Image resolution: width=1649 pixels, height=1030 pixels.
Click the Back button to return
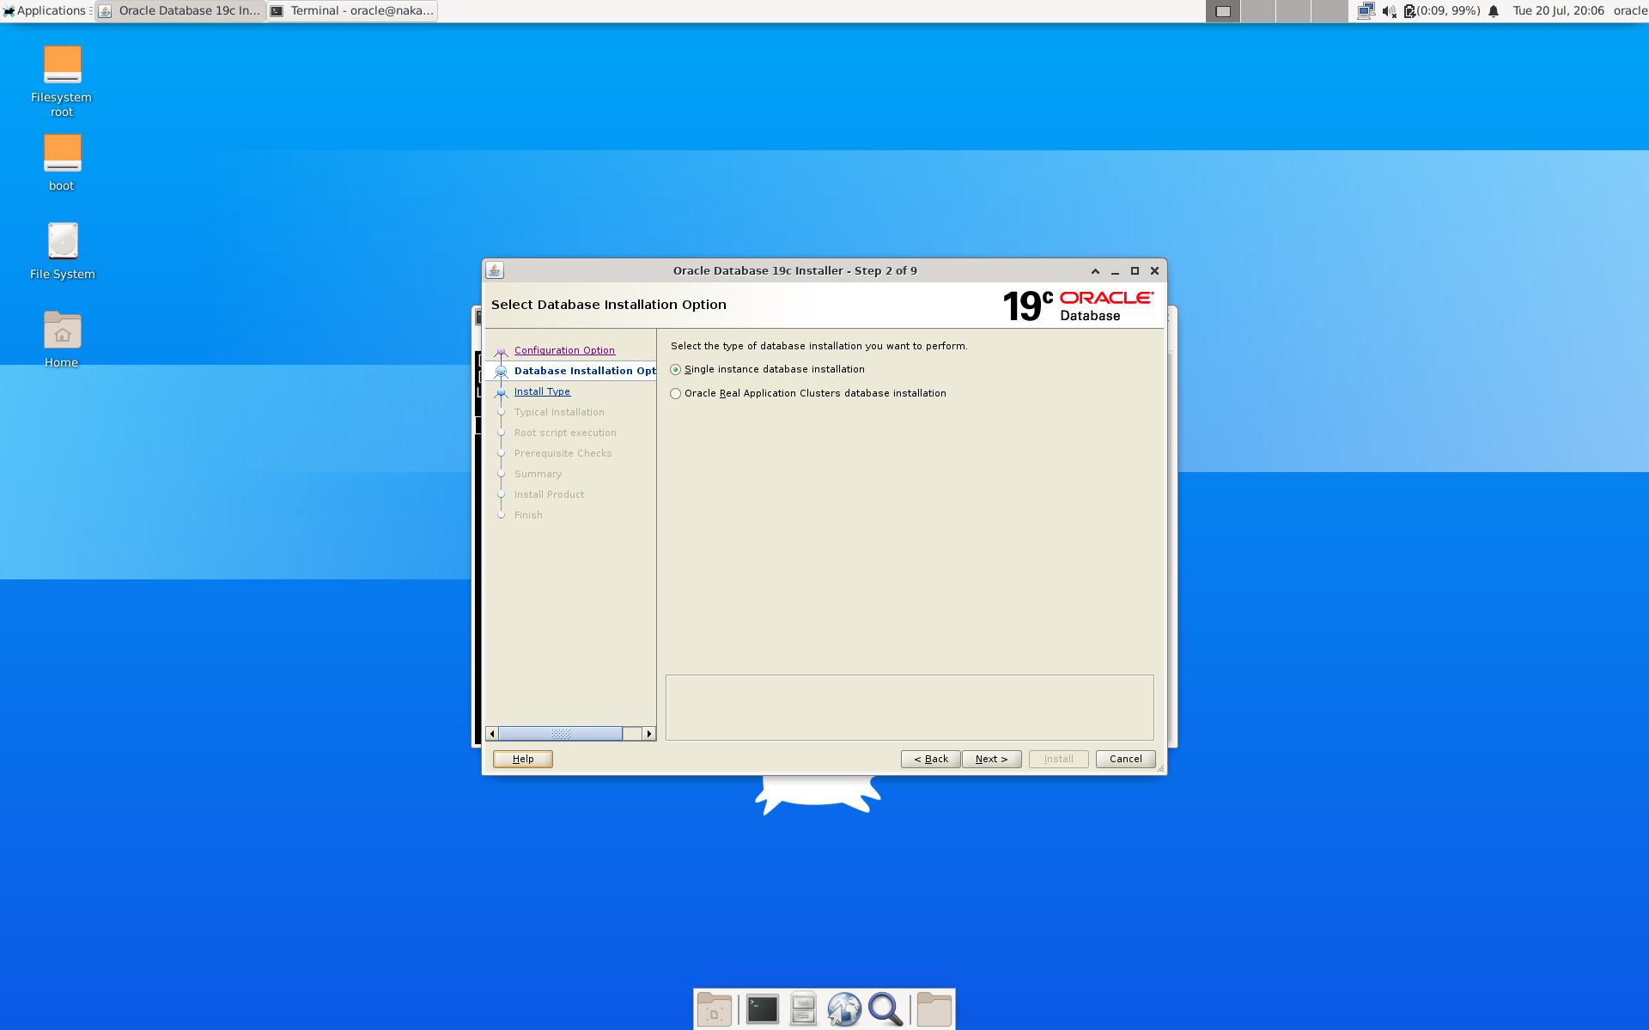click(x=929, y=758)
